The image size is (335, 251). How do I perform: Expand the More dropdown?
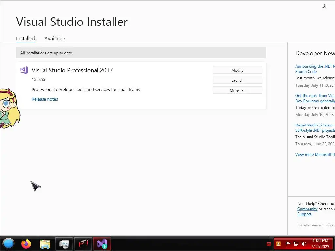click(x=238, y=90)
